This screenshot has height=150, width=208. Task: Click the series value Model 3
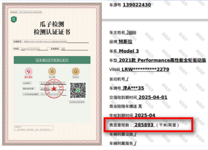(129, 51)
